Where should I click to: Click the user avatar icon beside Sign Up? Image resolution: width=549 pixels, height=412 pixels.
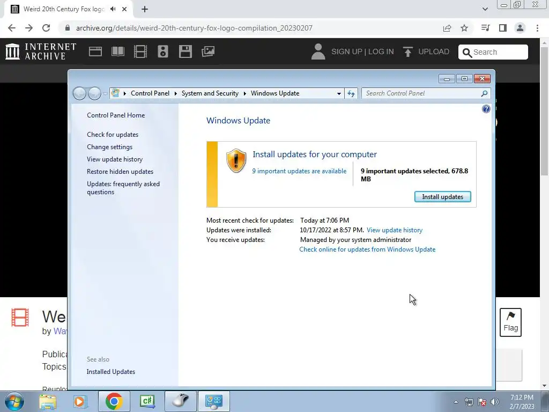click(318, 51)
